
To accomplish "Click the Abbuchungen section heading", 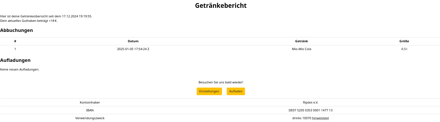I will coord(17,30).
